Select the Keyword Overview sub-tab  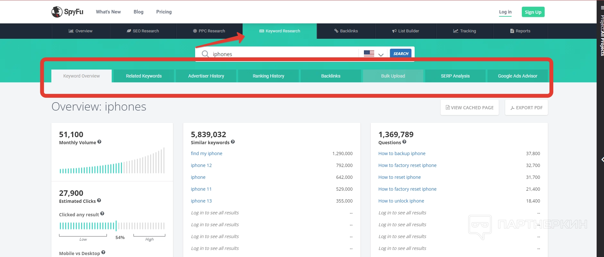click(x=82, y=76)
